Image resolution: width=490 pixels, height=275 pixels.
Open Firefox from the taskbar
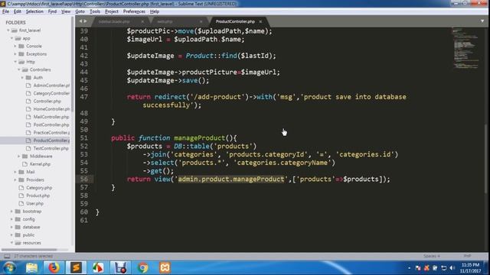pos(54,268)
